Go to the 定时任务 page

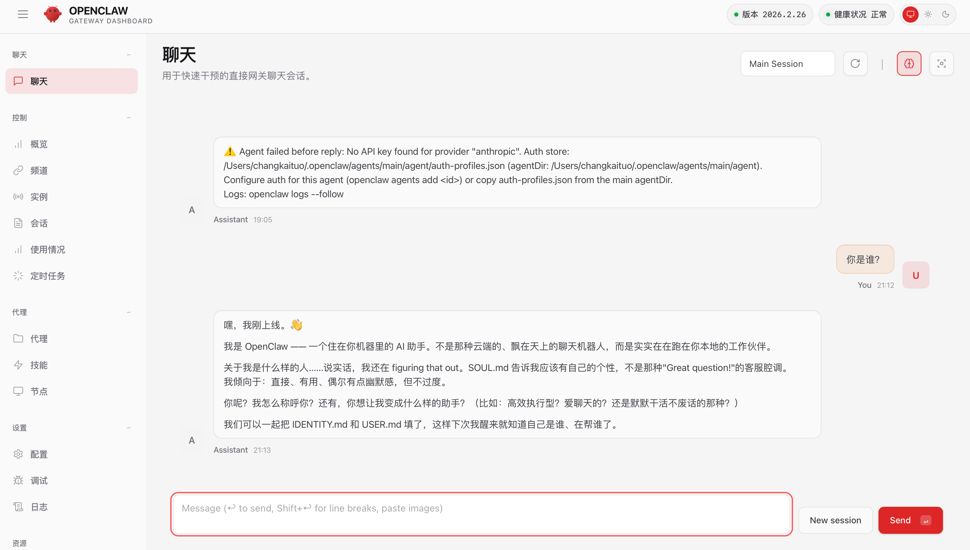[x=47, y=276]
